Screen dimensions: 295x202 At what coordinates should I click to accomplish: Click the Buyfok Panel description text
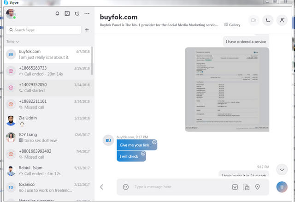[x=159, y=25]
